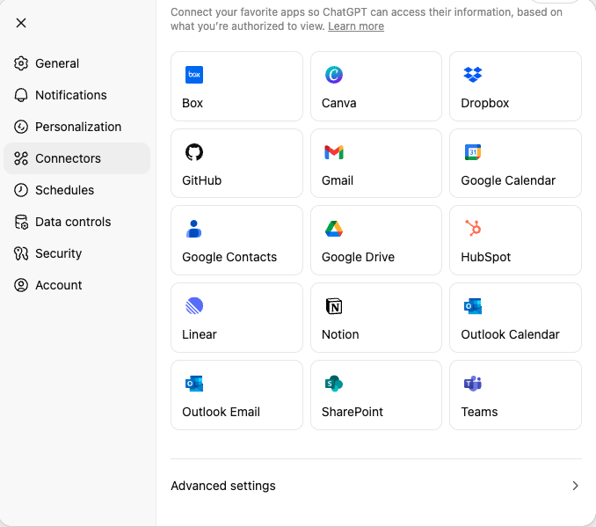
Task: Switch to the Personalization settings tab
Action: click(76, 127)
